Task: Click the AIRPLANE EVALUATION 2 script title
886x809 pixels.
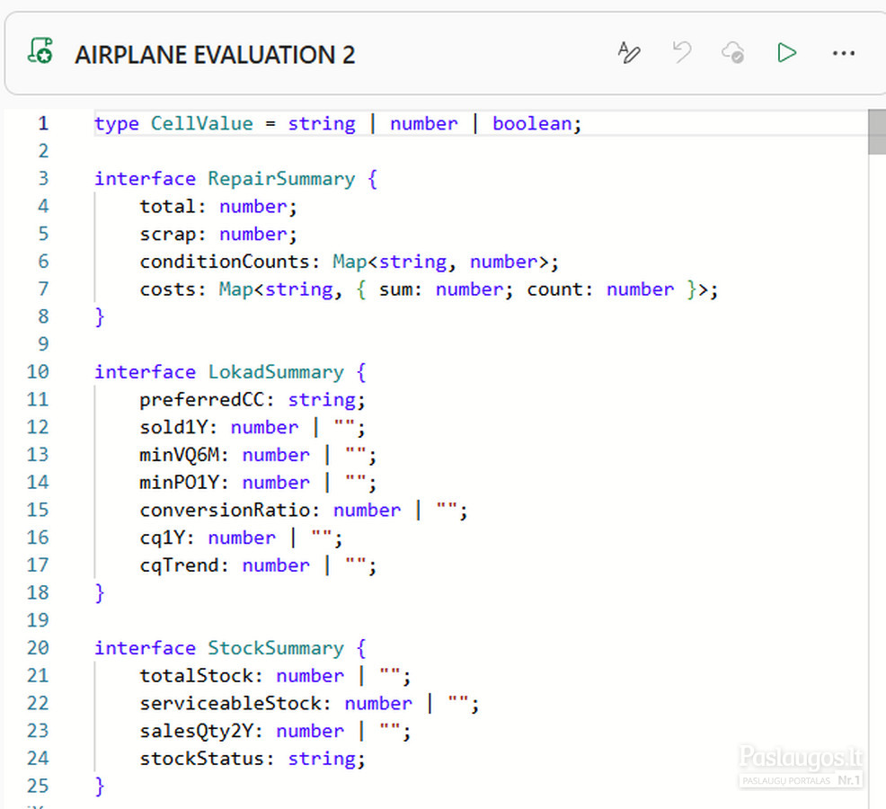Action: [215, 55]
